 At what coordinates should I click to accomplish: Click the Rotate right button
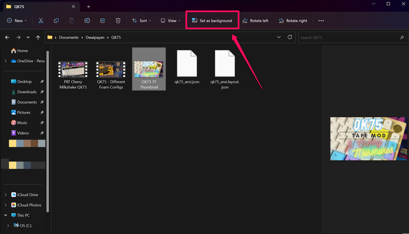pos(292,21)
